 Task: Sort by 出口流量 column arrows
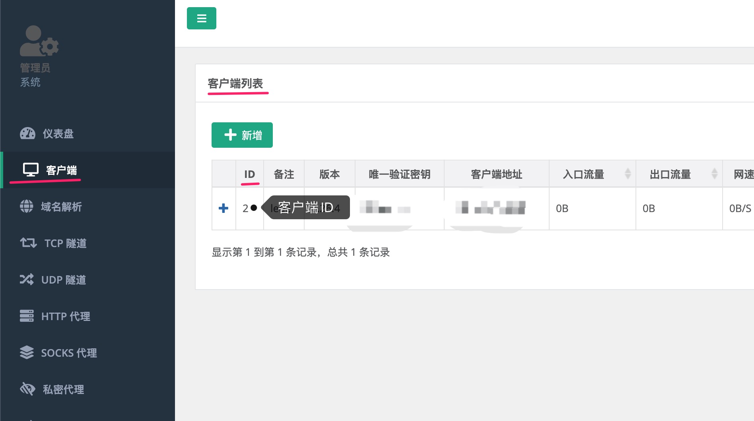[714, 174]
